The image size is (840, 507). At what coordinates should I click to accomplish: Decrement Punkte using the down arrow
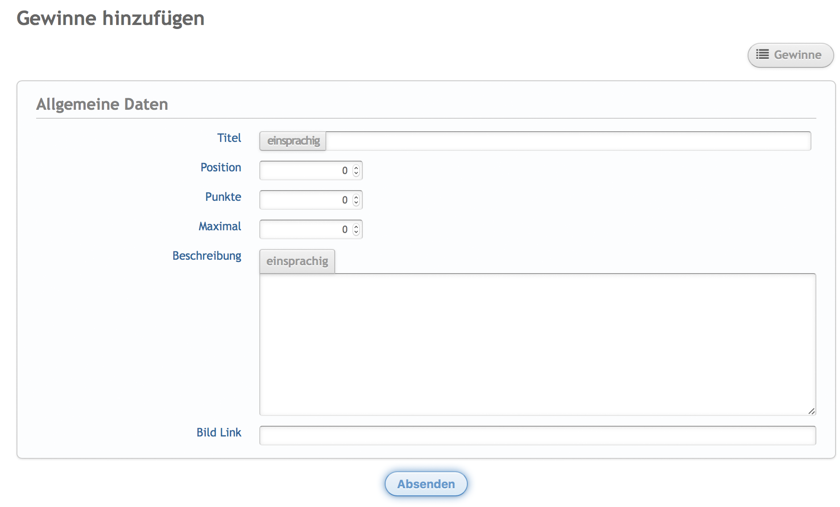(356, 203)
